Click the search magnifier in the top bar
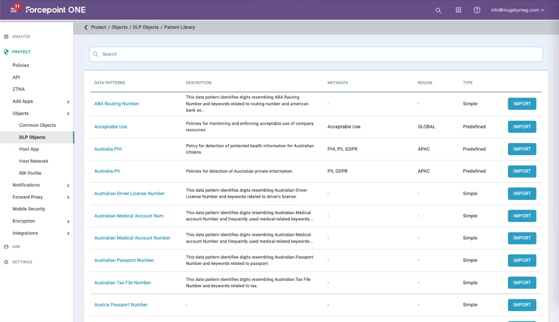This screenshot has width=559, height=322. [438, 10]
